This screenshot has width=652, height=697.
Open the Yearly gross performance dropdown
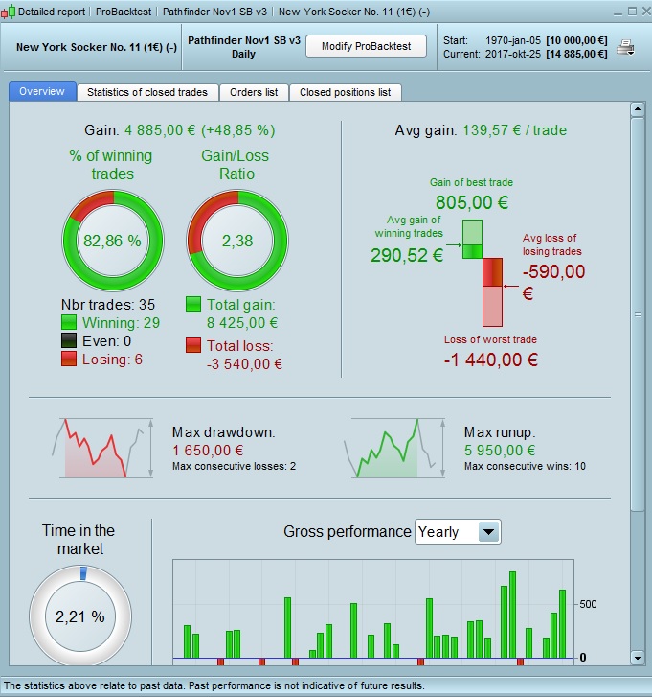pos(458,532)
